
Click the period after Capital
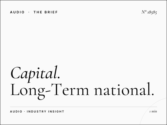58,77
